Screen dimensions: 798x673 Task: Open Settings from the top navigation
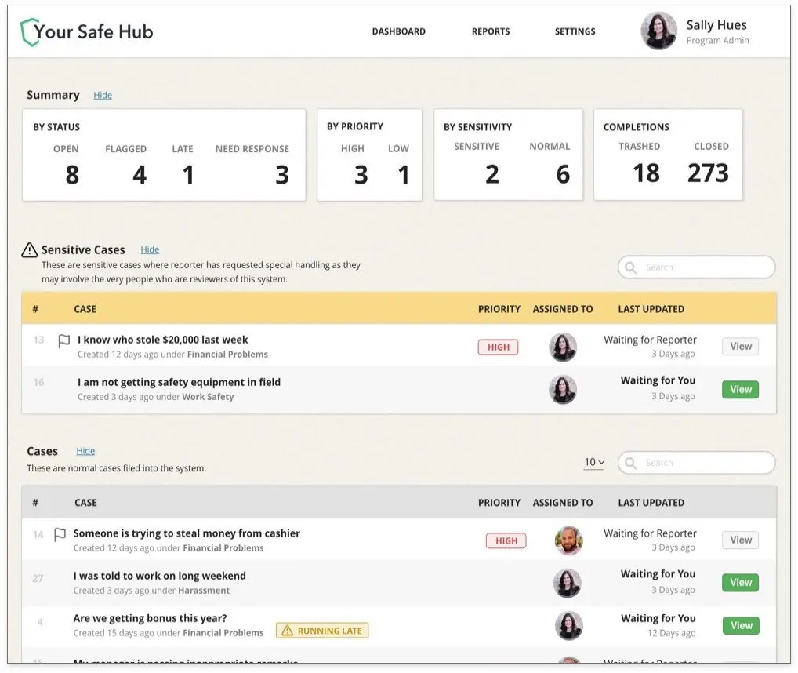[x=575, y=32]
